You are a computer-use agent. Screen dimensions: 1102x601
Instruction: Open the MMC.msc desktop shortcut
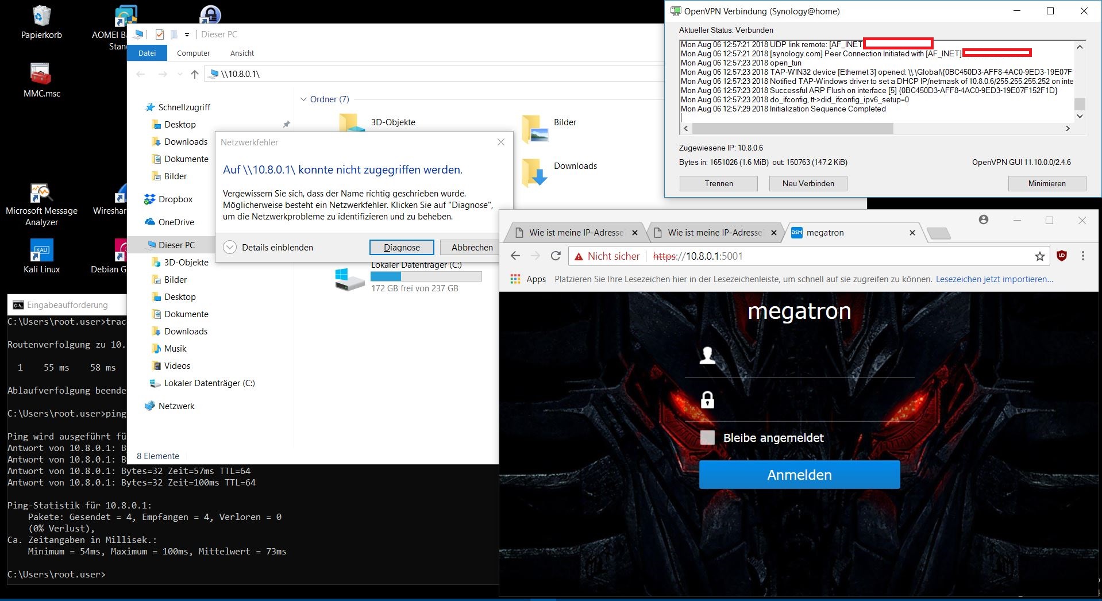(x=41, y=80)
